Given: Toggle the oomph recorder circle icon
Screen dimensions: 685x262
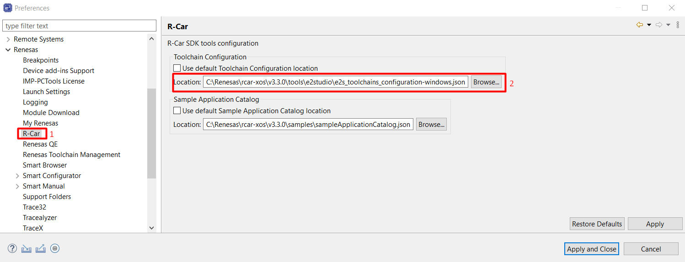Looking at the screenshot, I should (55, 248).
